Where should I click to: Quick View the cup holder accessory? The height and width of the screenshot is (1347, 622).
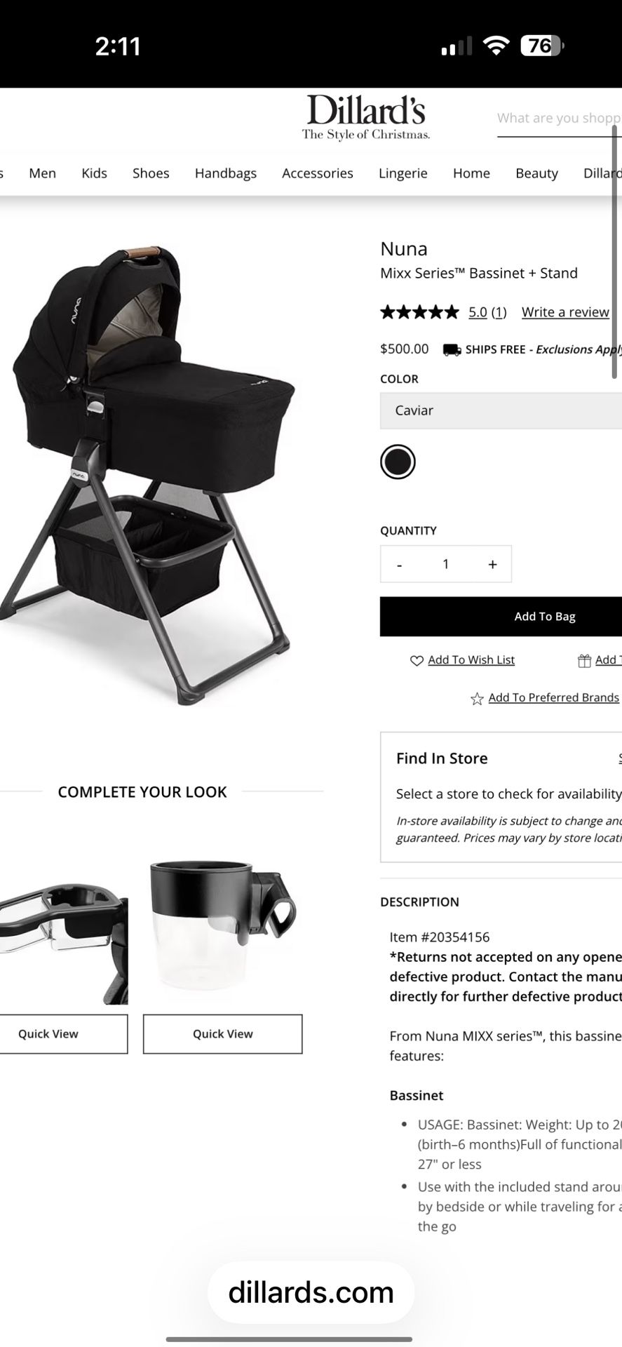click(x=223, y=1034)
